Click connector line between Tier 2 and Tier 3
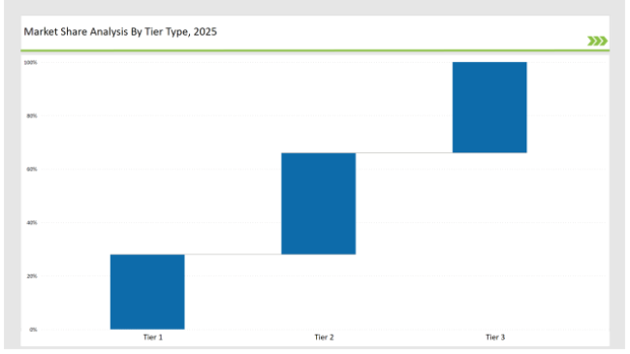The image size is (630, 354). point(404,153)
